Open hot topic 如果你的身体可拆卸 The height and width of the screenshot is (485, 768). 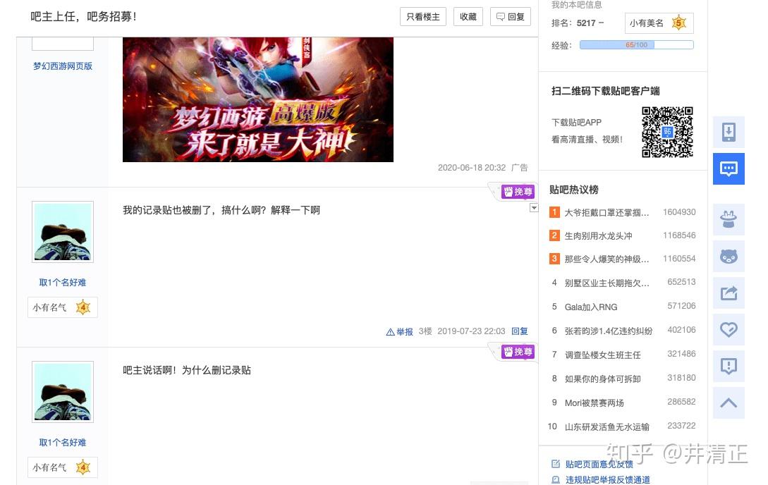(602, 379)
